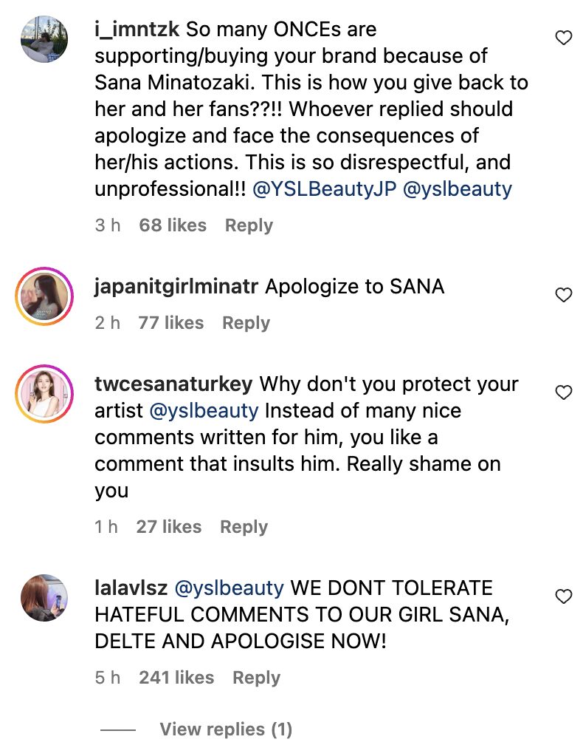View the 68 likes list

(x=173, y=225)
